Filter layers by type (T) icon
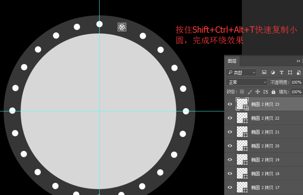303x195 pixels. point(281,73)
